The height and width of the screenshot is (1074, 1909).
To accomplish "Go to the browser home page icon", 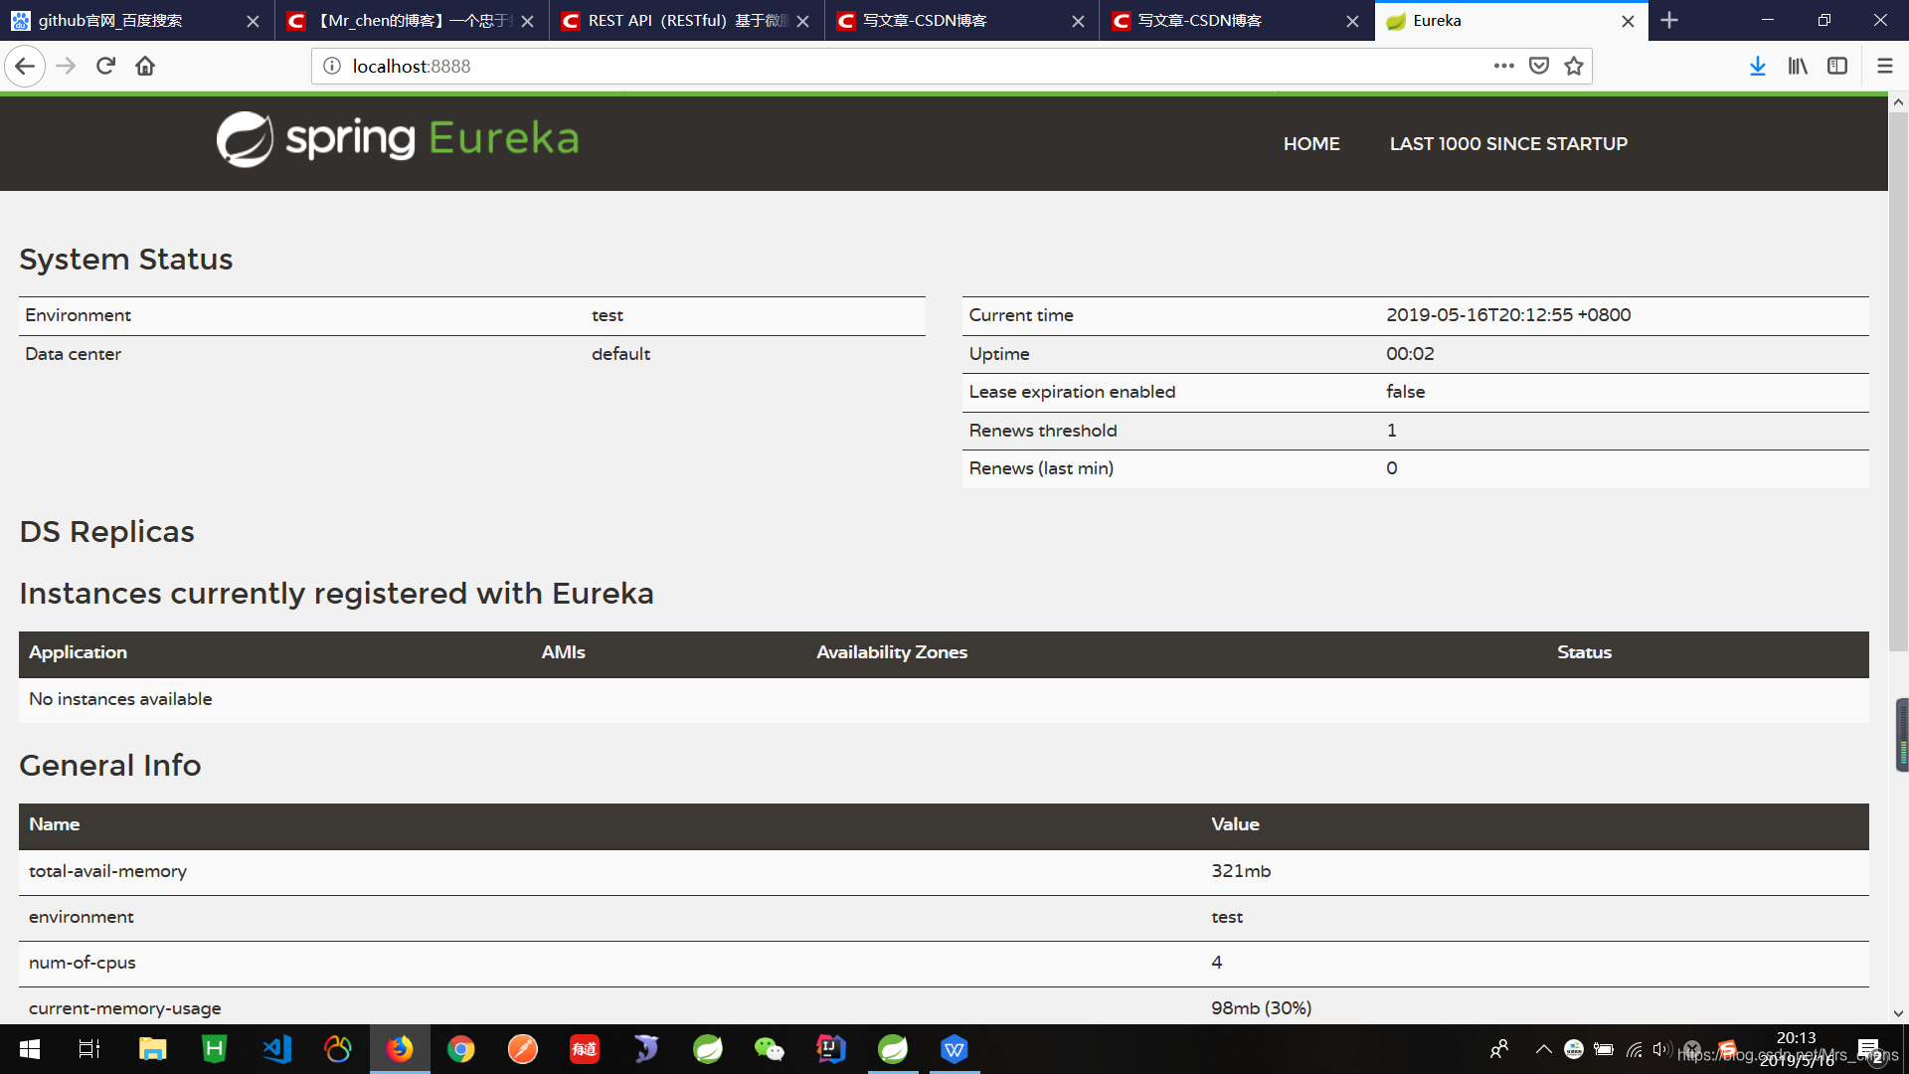I will pos(145,66).
